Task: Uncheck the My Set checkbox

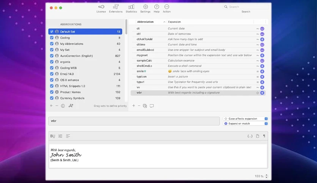Action: tap(52, 50)
